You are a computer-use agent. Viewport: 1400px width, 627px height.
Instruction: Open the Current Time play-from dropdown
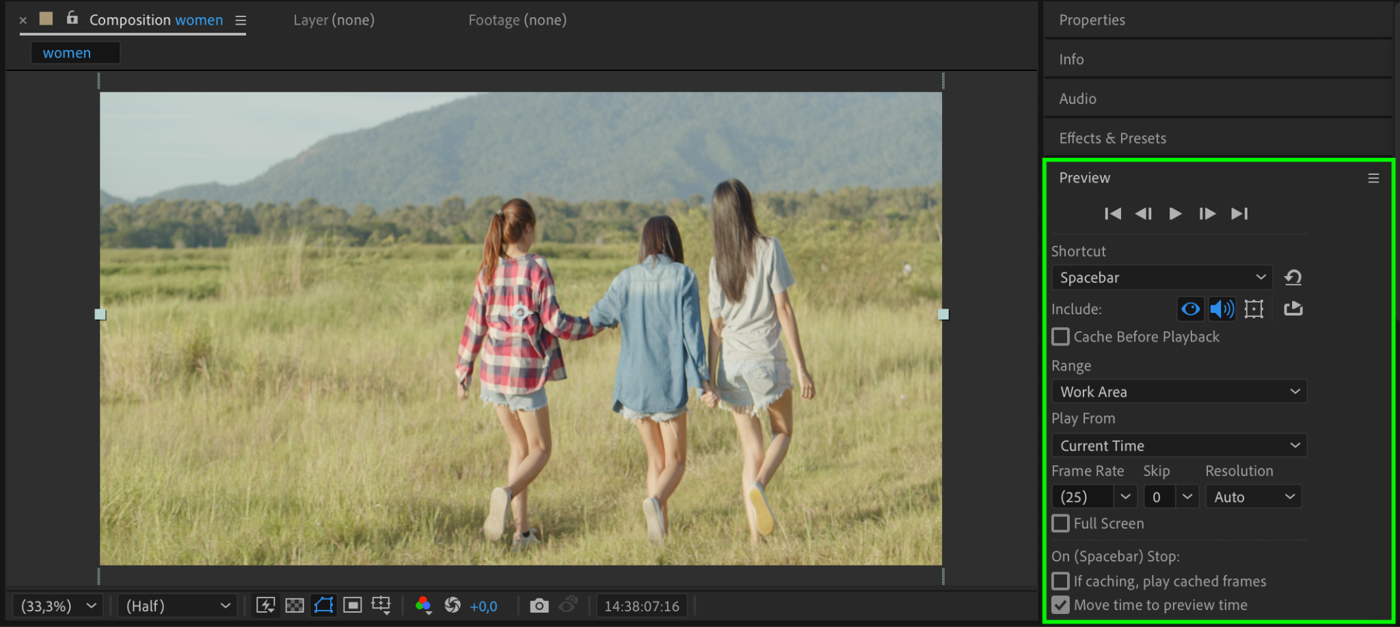pos(1179,445)
